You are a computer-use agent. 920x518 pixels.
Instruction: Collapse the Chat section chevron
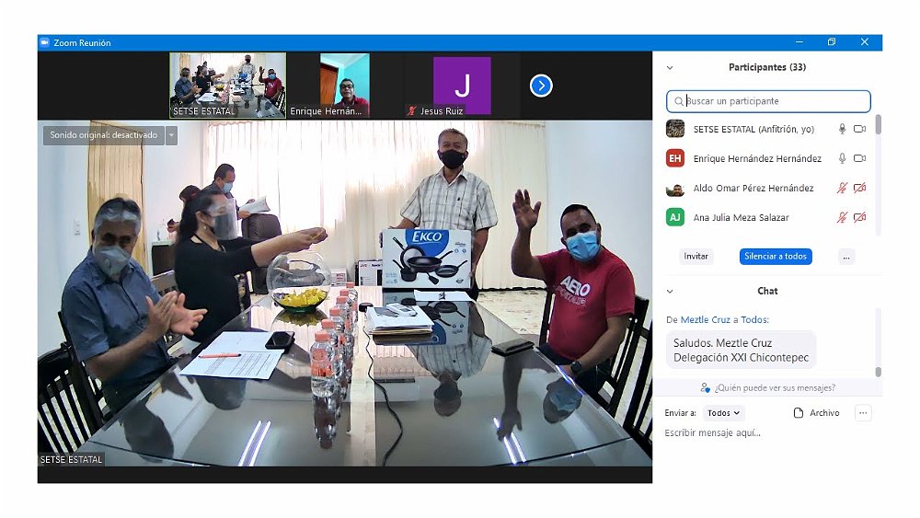pos(669,291)
